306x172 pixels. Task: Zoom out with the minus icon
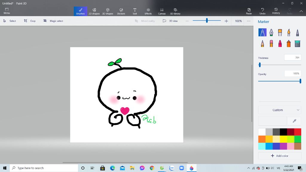coord(187,21)
